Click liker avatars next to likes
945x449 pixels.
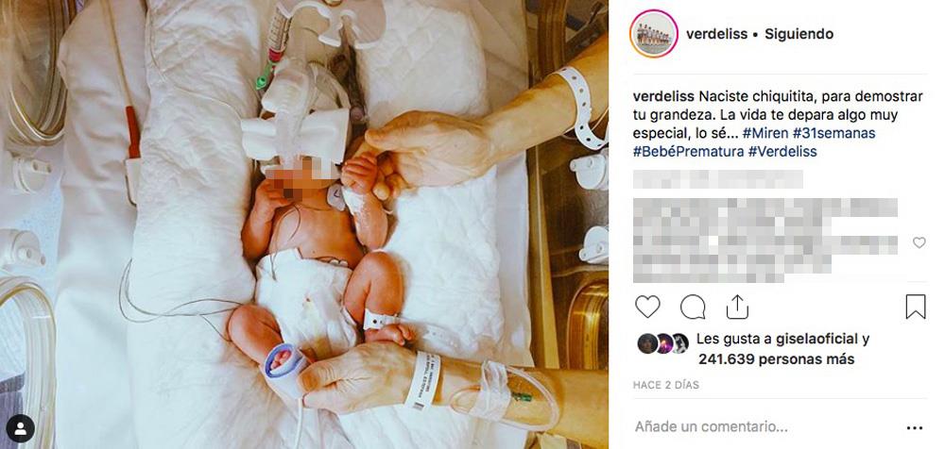pos(663,343)
